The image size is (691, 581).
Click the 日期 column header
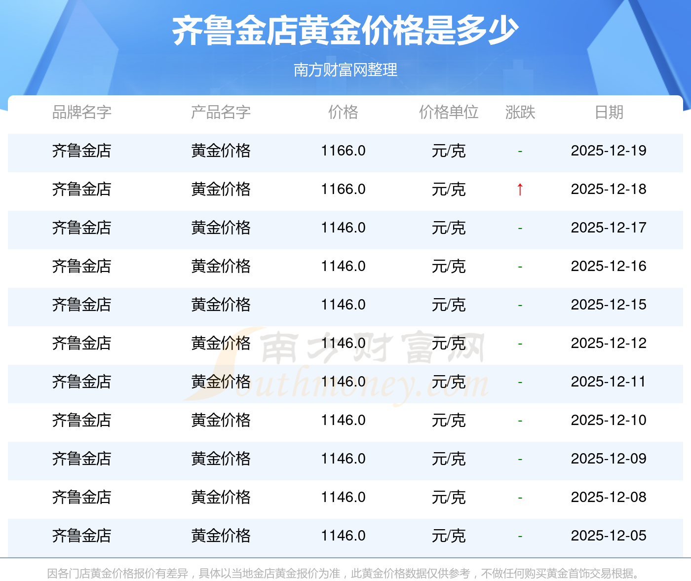(x=609, y=113)
